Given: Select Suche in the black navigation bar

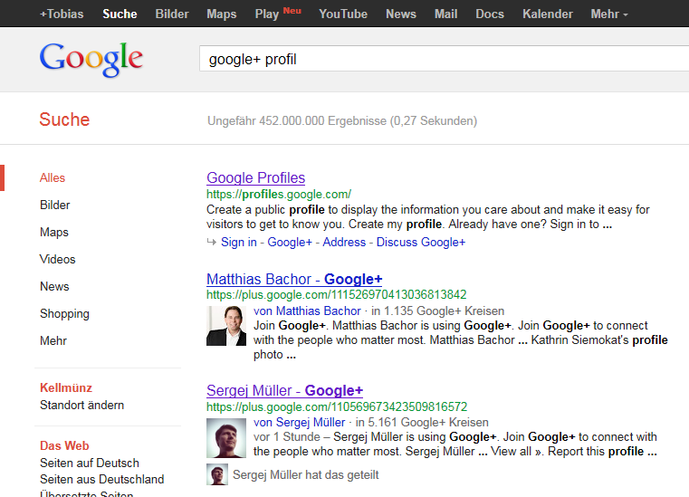Looking at the screenshot, I should (x=120, y=14).
